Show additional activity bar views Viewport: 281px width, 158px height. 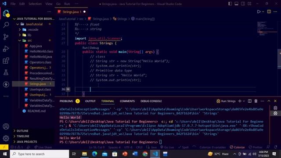pos(6,96)
